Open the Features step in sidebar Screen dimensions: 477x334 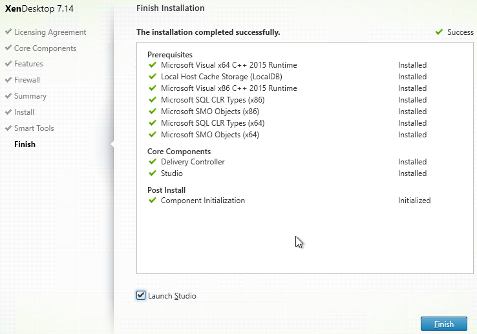(x=28, y=64)
